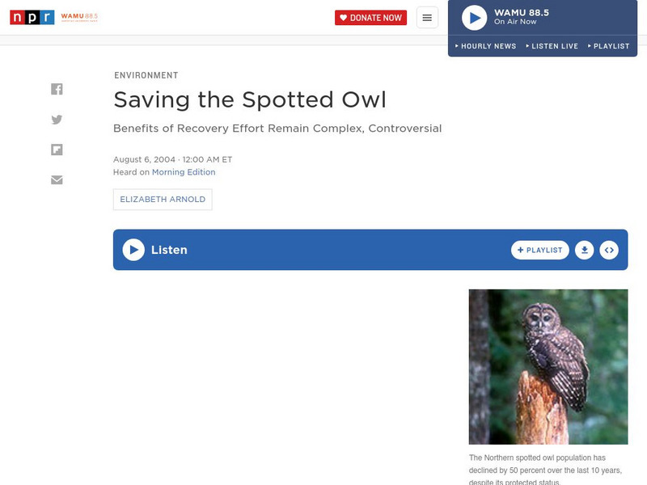Click the WAMU 88.5 station logo
Viewport: 647px width, 485px height.
pyautogui.click(x=79, y=17)
